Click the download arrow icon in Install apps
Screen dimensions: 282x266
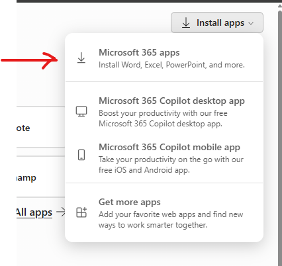click(x=186, y=22)
